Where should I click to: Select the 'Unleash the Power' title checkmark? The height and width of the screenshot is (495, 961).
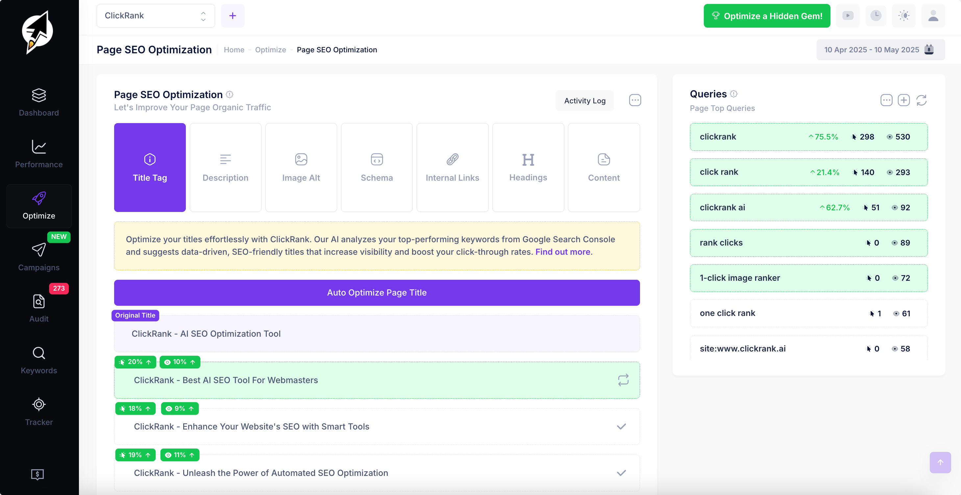point(621,473)
